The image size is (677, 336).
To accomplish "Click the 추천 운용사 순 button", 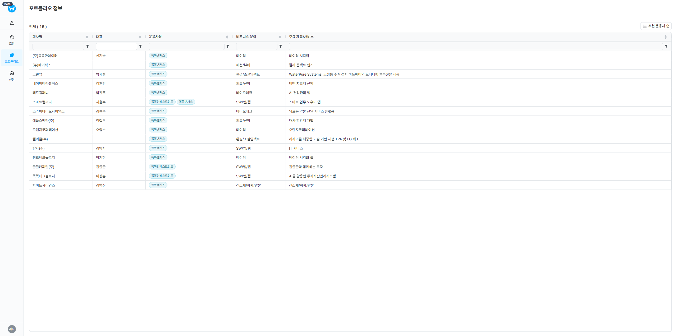I will point(656,26).
